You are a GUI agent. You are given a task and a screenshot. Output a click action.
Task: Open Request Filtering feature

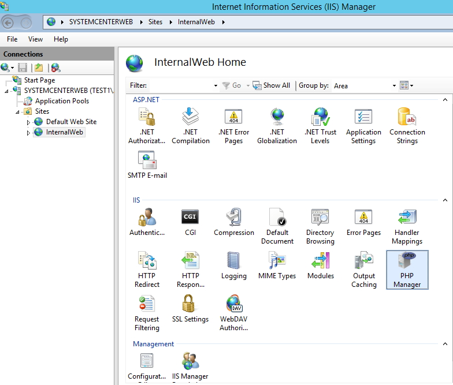[x=147, y=313]
